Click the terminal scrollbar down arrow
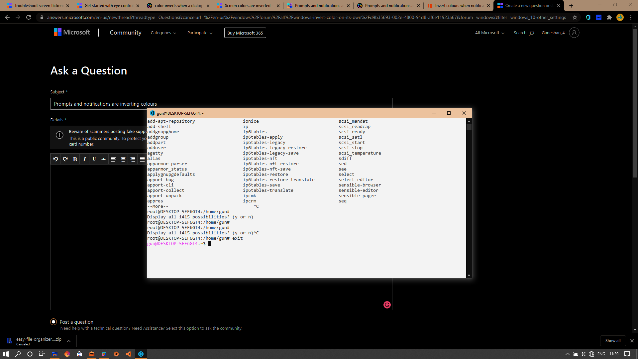Image resolution: width=638 pixels, height=359 pixels. 469,275
